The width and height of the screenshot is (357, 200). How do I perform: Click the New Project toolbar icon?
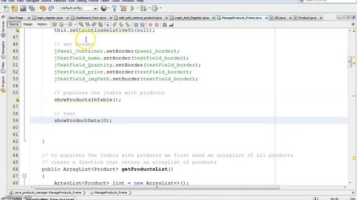pyautogui.click(x=15, y=8)
